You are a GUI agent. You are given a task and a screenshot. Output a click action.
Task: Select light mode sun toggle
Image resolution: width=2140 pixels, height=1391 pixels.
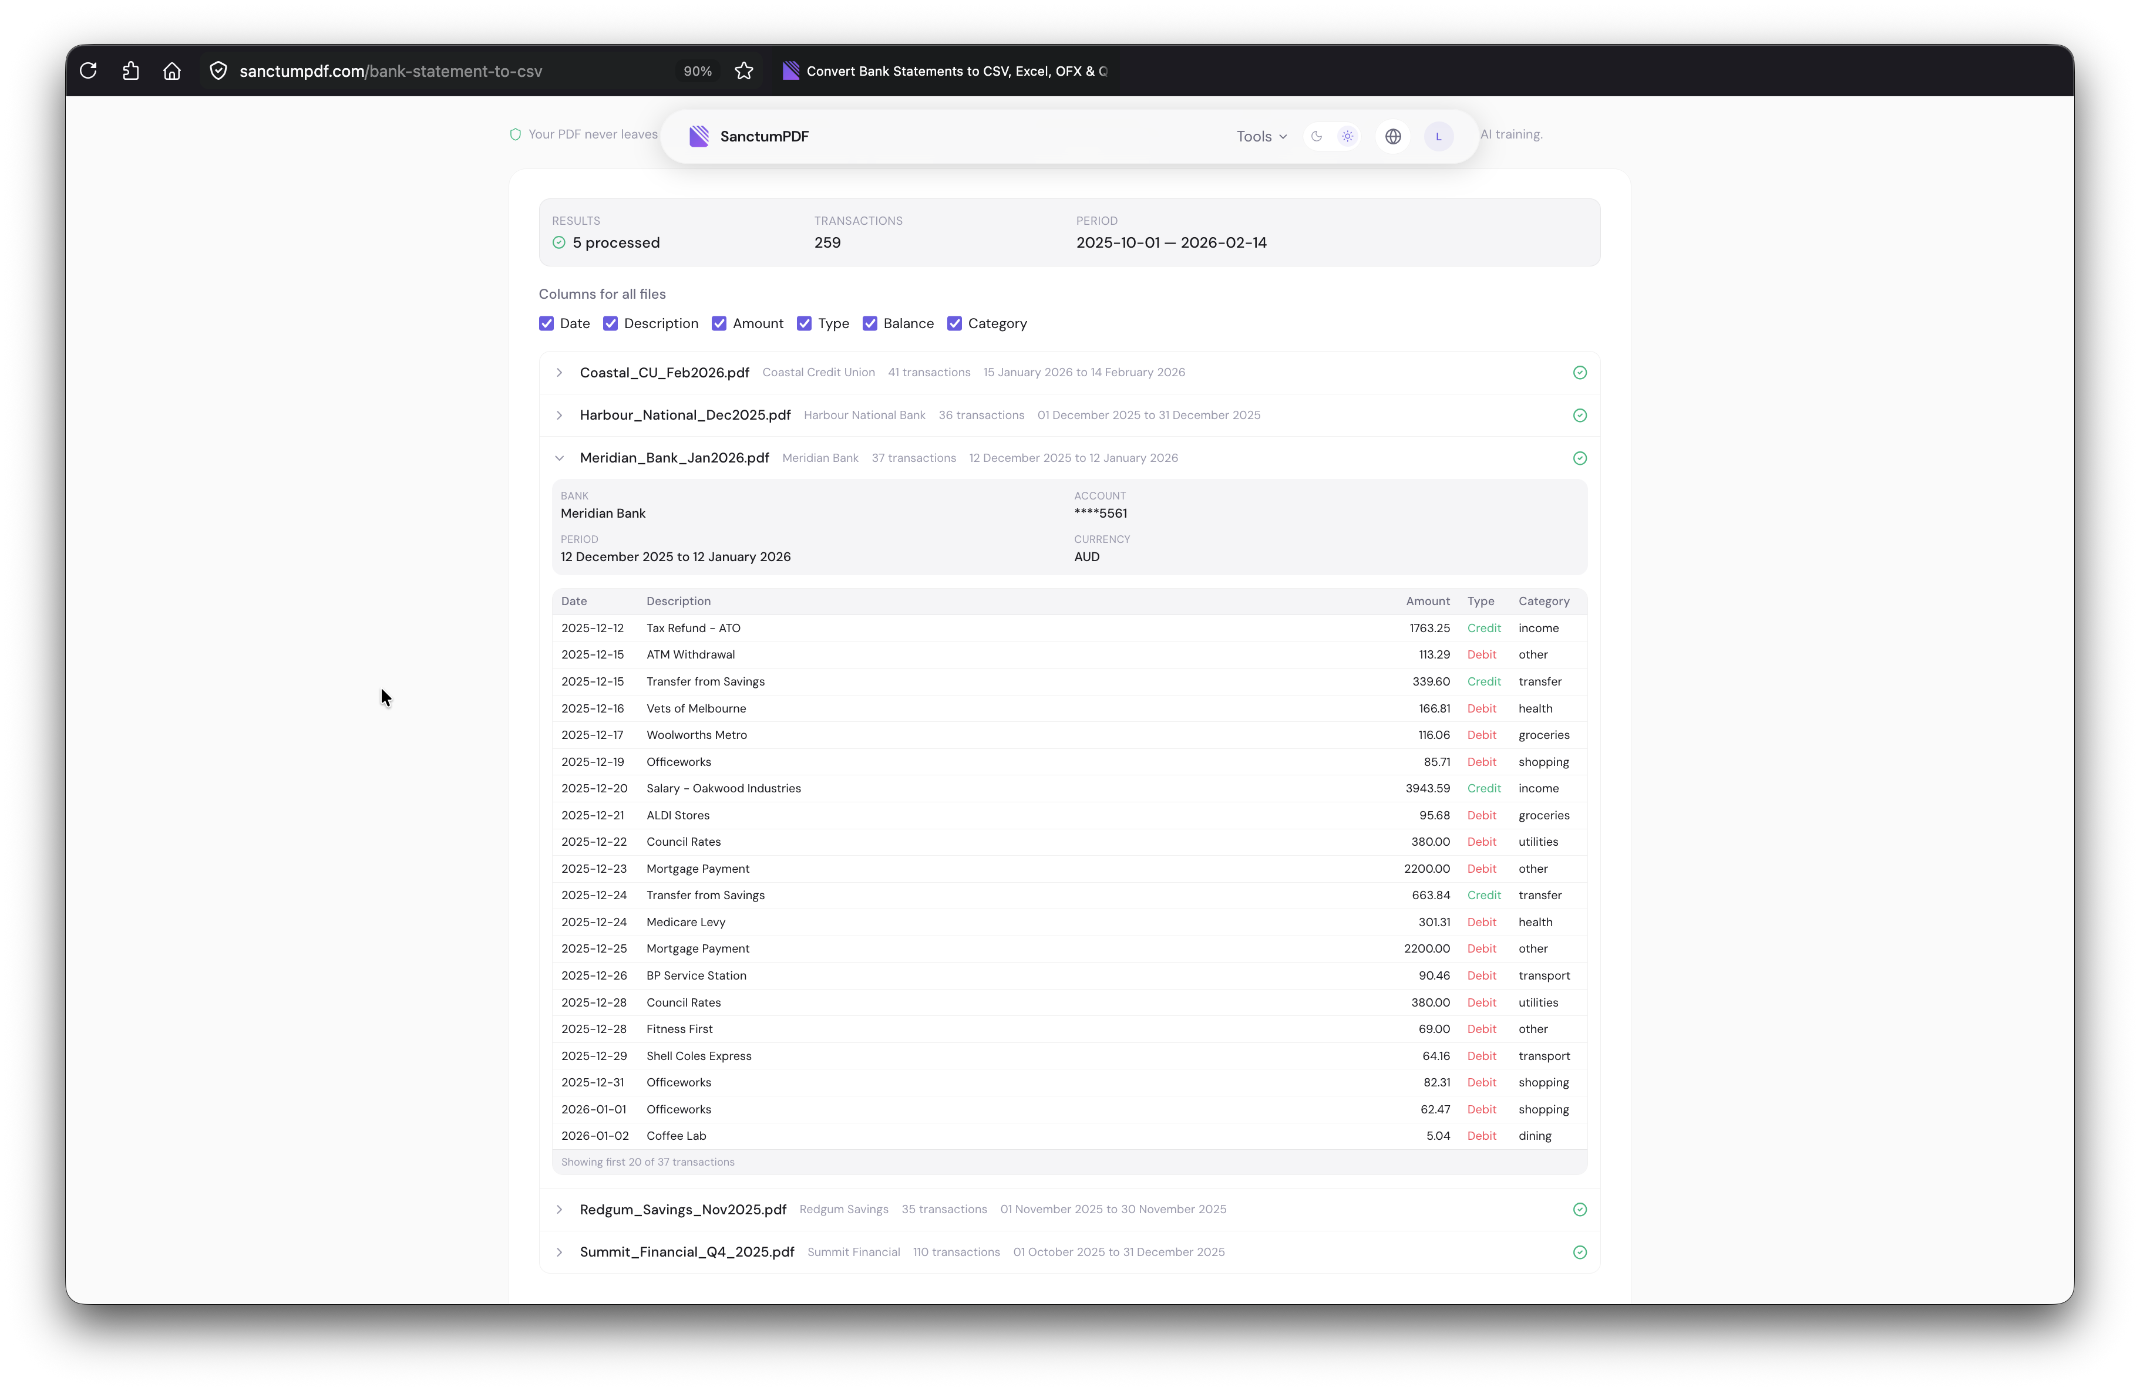click(x=1347, y=137)
